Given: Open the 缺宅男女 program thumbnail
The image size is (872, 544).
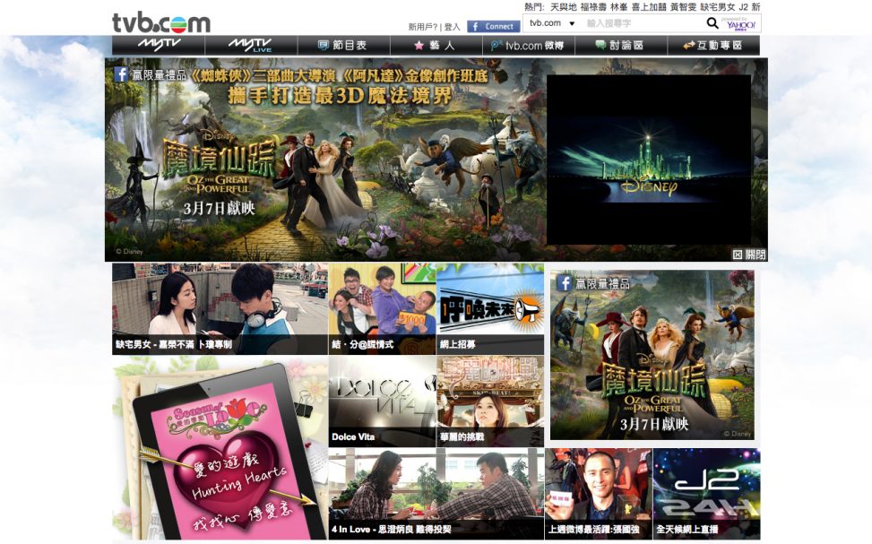Looking at the screenshot, I should coord(220,308).
